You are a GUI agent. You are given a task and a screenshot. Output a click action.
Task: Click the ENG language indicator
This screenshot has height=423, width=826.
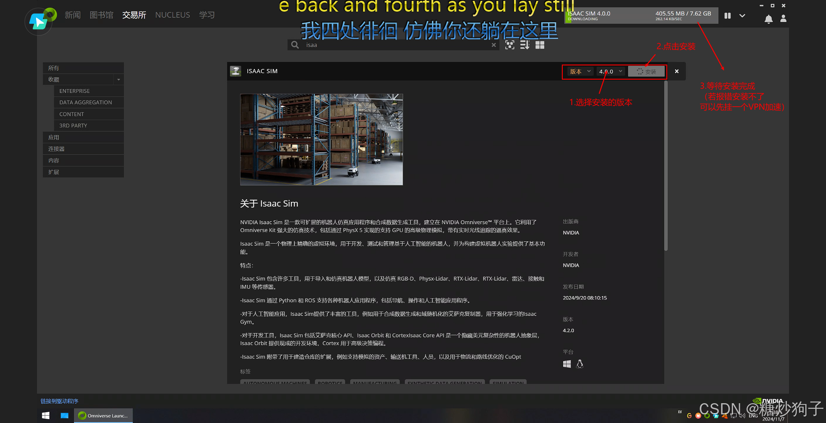click(753, 416)
